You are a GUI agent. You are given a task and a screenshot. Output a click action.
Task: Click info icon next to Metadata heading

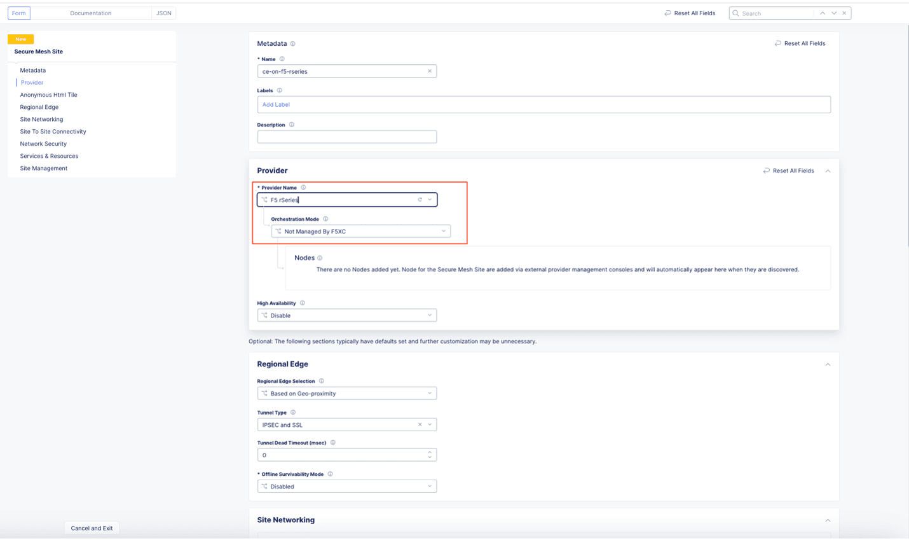(x=292, y=44)
